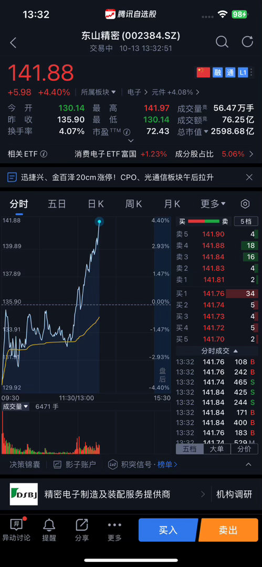Open the three-dot menu beside L1
The height and width of the screenshot is (567, 262).
[x=252, y=72]
